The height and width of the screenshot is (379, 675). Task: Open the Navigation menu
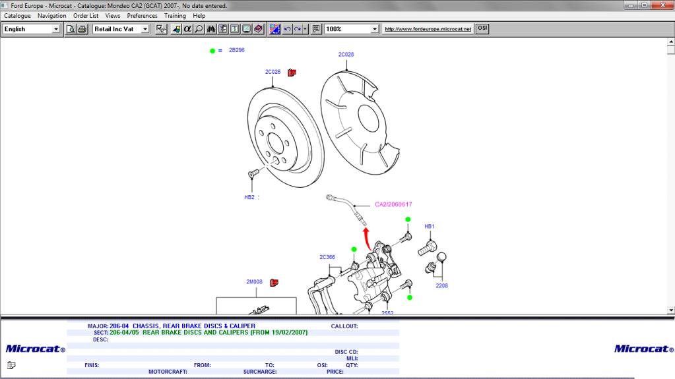coord(51,15)
